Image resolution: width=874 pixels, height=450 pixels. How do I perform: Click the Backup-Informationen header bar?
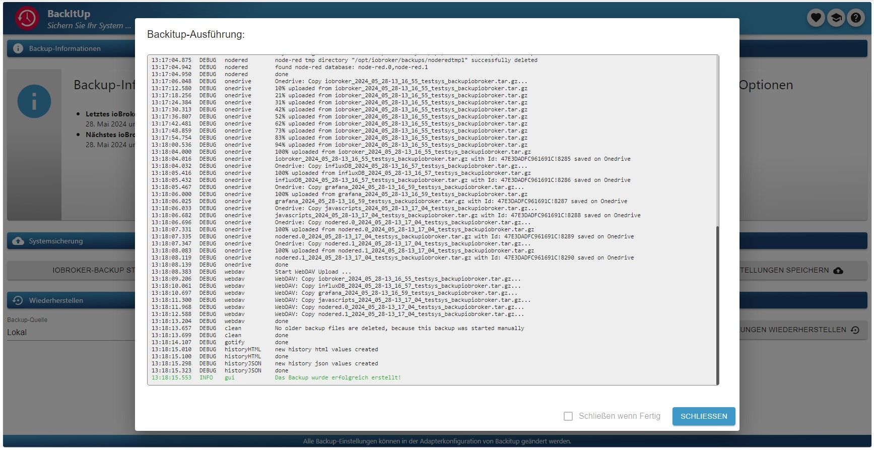click(71, 48)
